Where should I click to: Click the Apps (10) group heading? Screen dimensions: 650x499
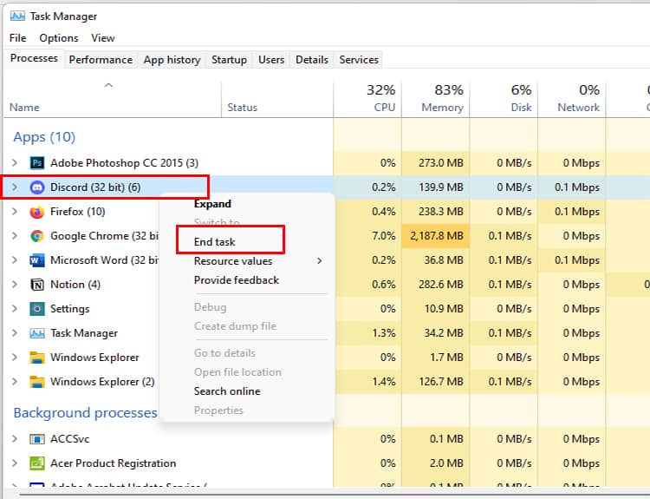coord(44,137)
